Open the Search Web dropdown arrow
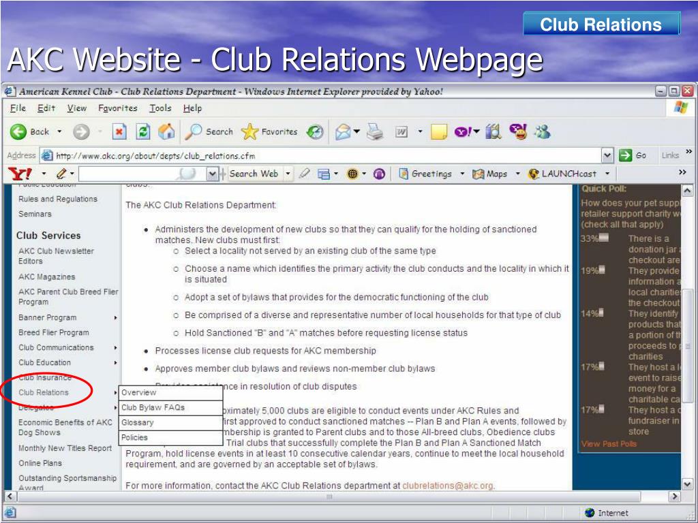This screenshot has height=523, width=698. tap(288, 174)
